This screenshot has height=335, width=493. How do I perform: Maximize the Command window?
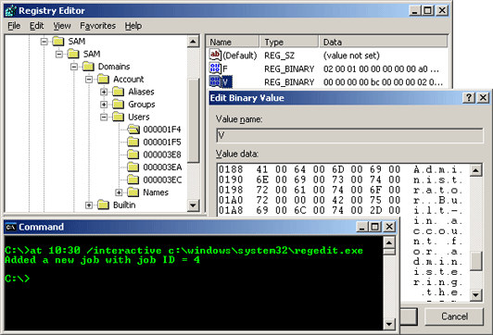pyautogui.click(x=375, y=227)
